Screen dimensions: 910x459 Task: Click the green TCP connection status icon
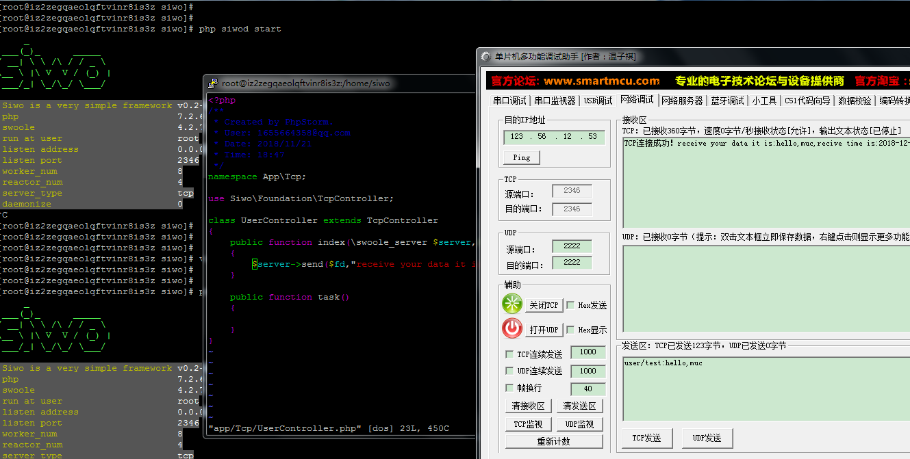512,304
